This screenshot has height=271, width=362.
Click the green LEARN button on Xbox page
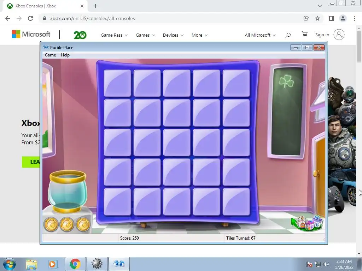[x=31, y=162]
